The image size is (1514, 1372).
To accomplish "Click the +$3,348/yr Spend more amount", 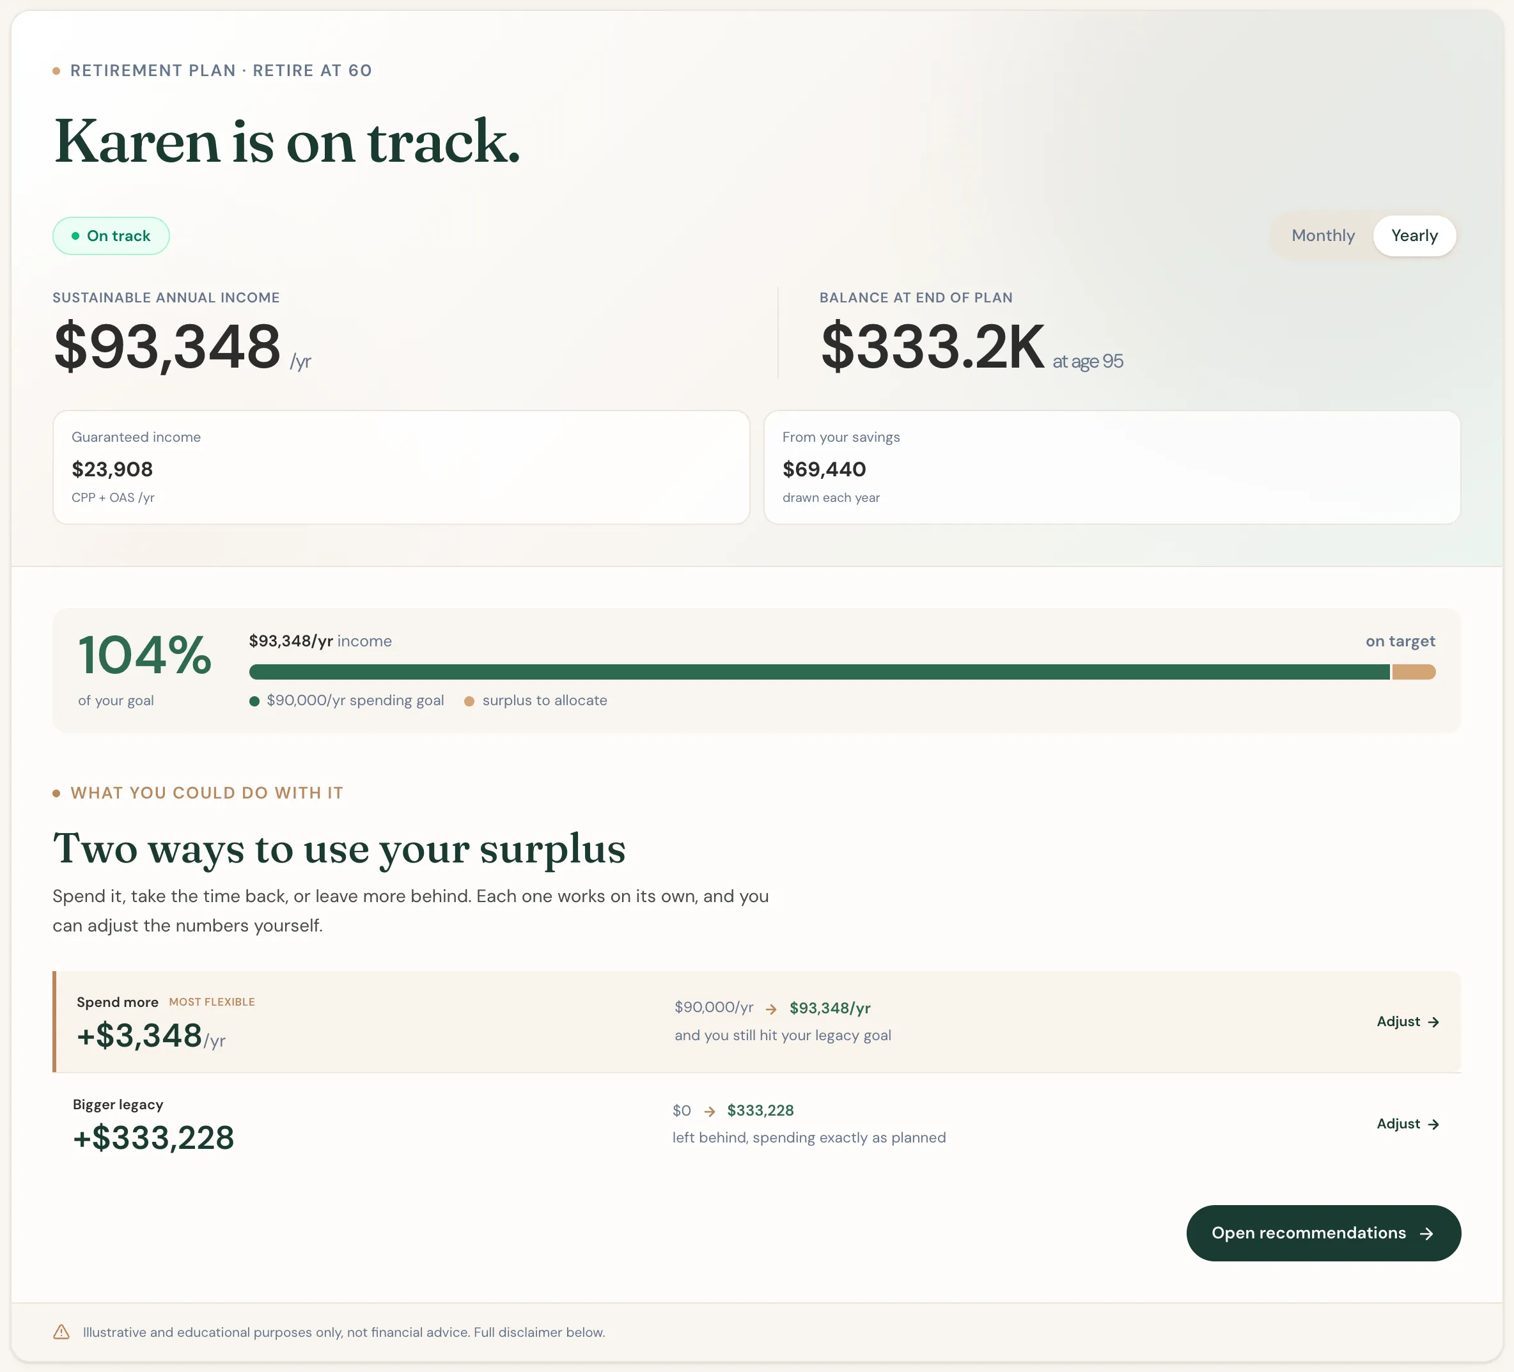I will tap(151, 1036).
